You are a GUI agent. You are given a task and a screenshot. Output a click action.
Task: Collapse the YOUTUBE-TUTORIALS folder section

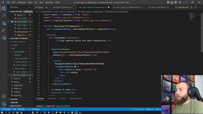point(20,38)
